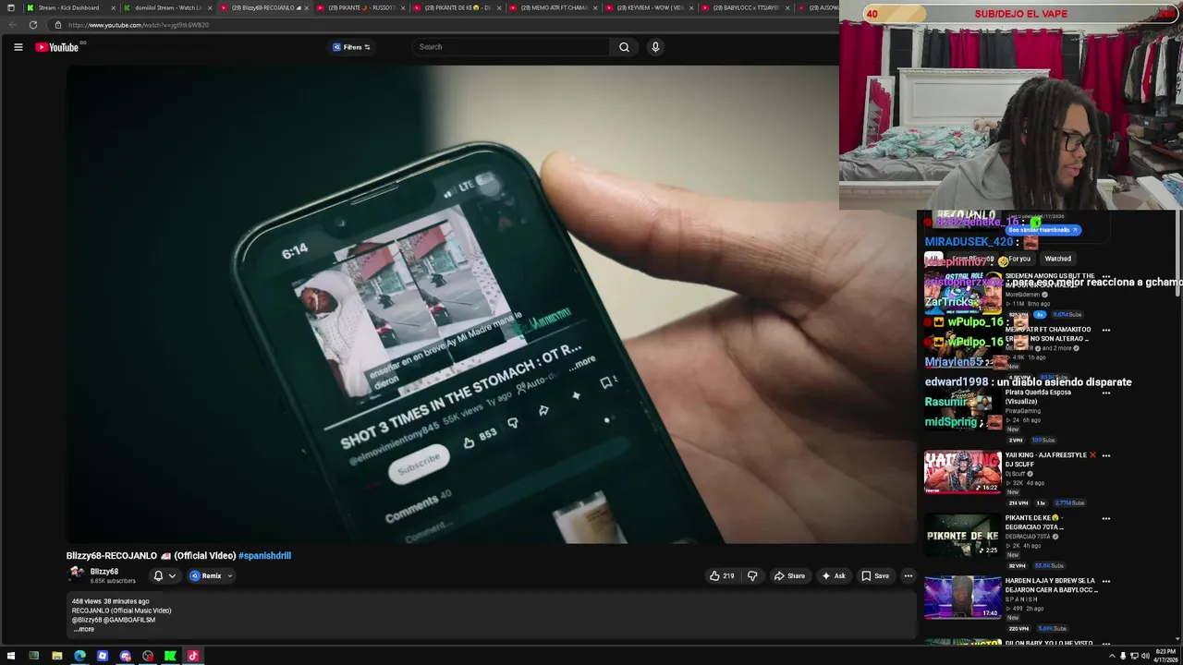
Task: Go back with the browser arrow
Action: pyautogui.click(x=13, y=25)
